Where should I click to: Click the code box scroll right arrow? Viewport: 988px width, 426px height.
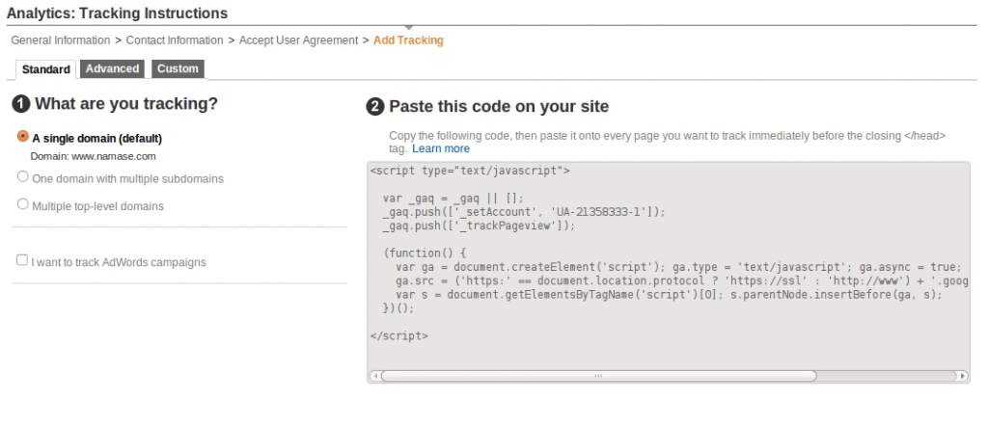click(962, 376)
